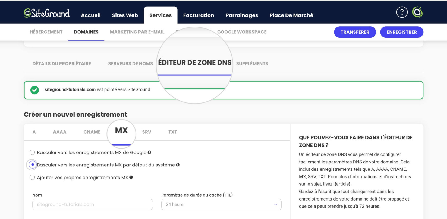Click info icon beside system default MX option
This screenshot has height=219, width=447.
[178, 165]
